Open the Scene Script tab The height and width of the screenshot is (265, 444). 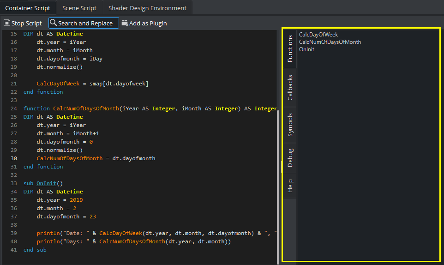pyautogui.click(x=79, y=8)
